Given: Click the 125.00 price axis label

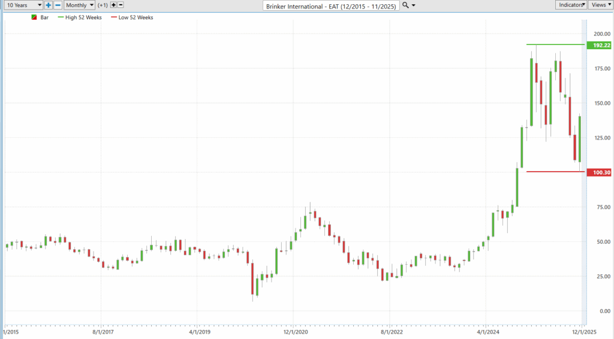Looking at the screenshot, I should coord(602,138).
